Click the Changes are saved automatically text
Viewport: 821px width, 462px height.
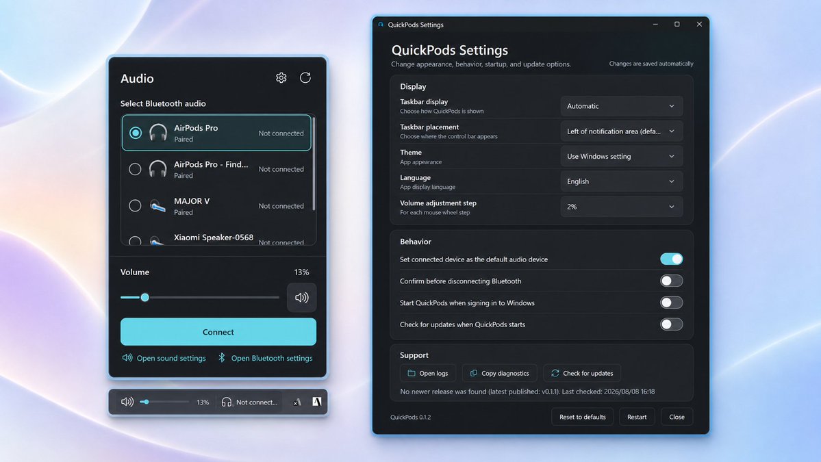coord(651,63)
